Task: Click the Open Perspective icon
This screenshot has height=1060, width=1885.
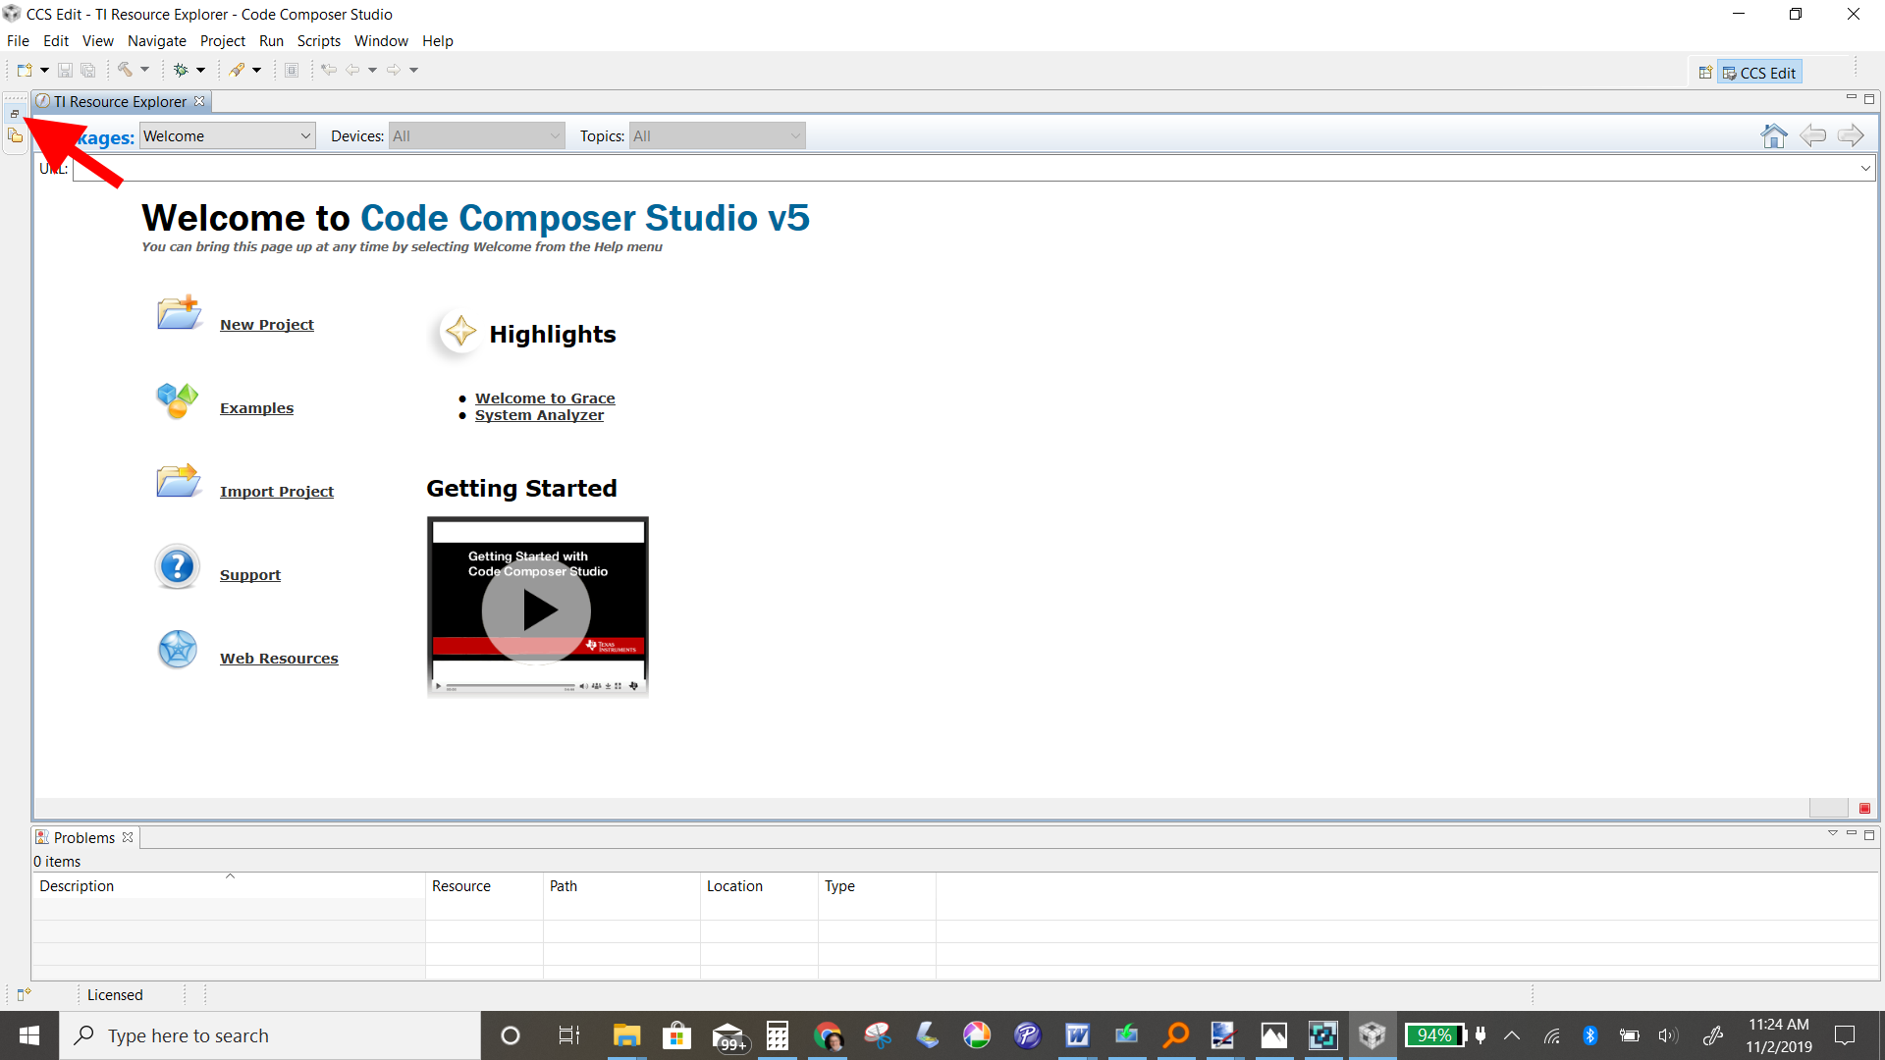Action: pos(1705,73)
